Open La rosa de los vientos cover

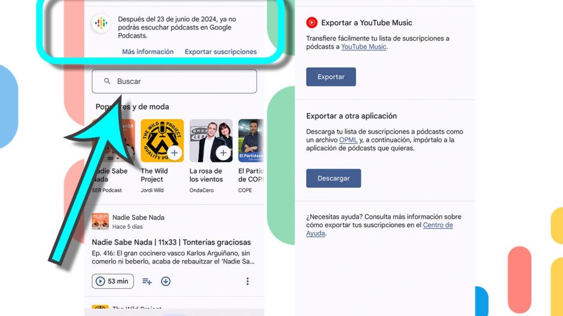click(x=211, y=140)
